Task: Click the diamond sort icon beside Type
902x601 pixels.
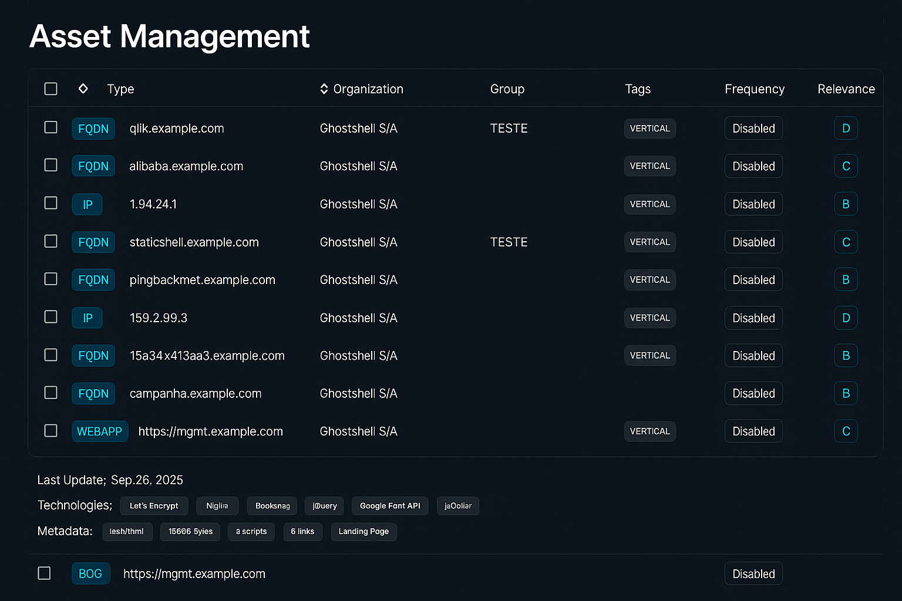Action: [83, 89]
